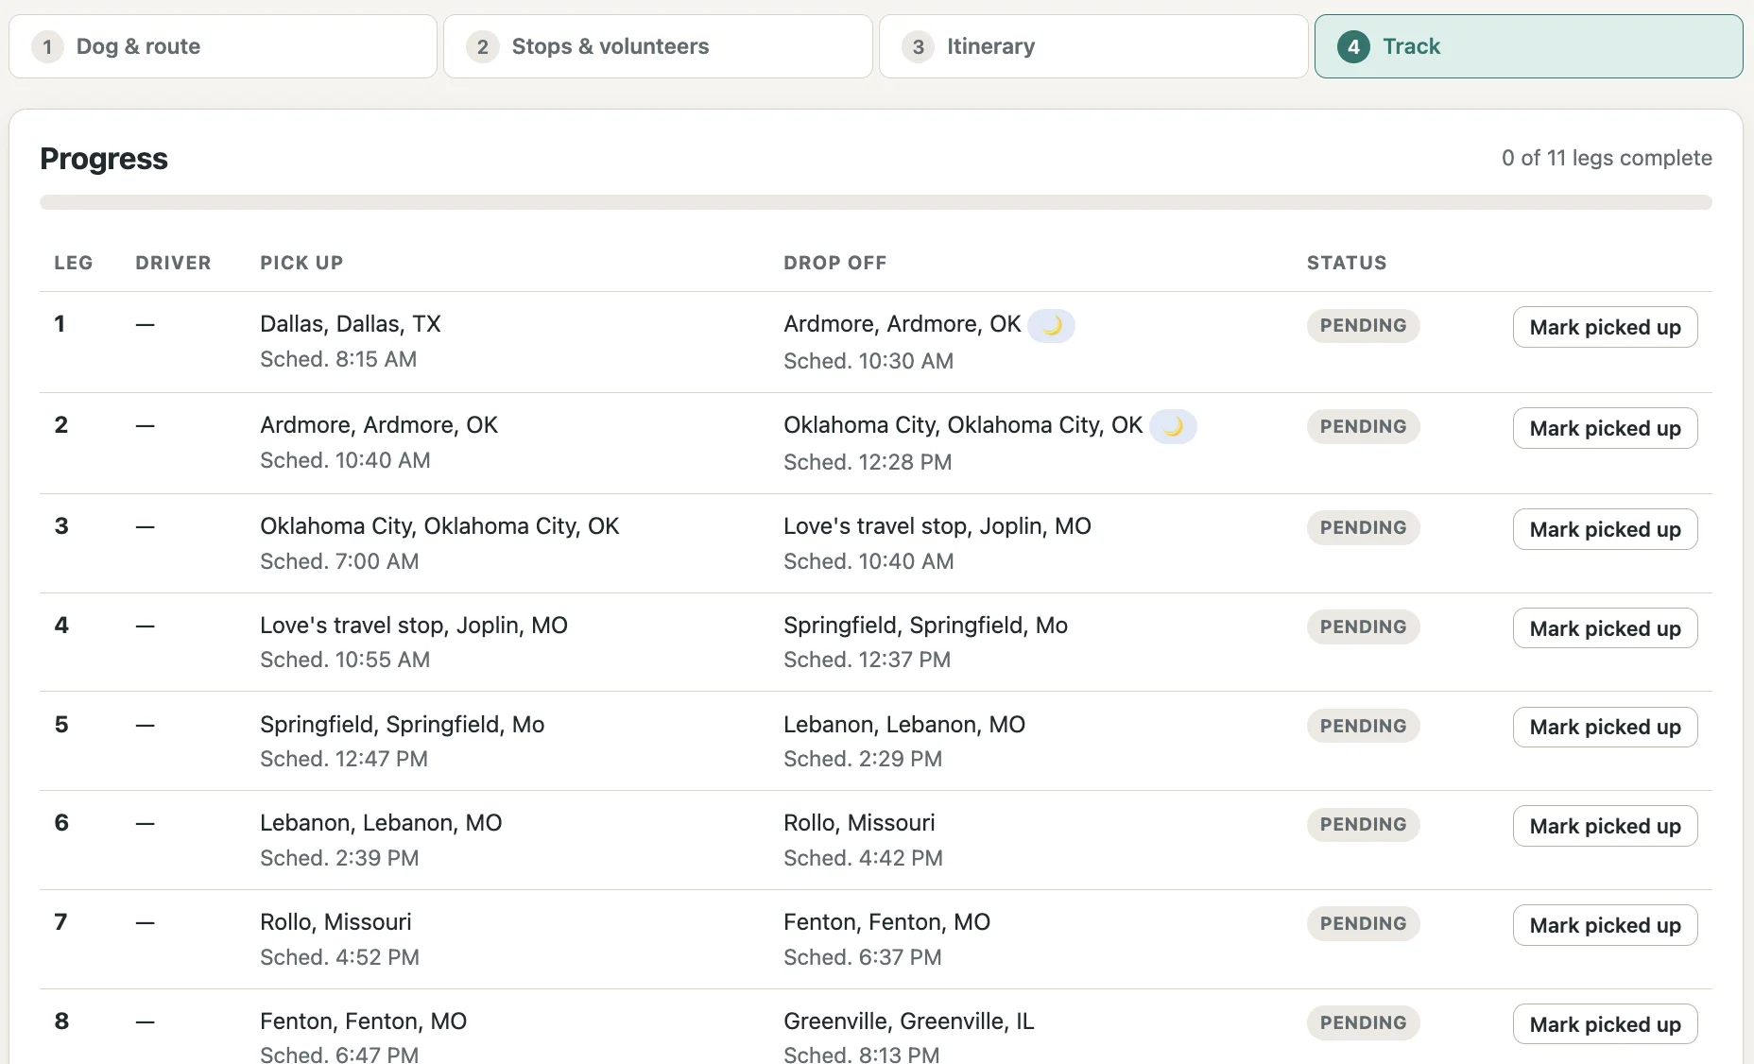
Task: Click 'Dallas, Dallas, TX' pick up cell
Action: pos(351,324)
